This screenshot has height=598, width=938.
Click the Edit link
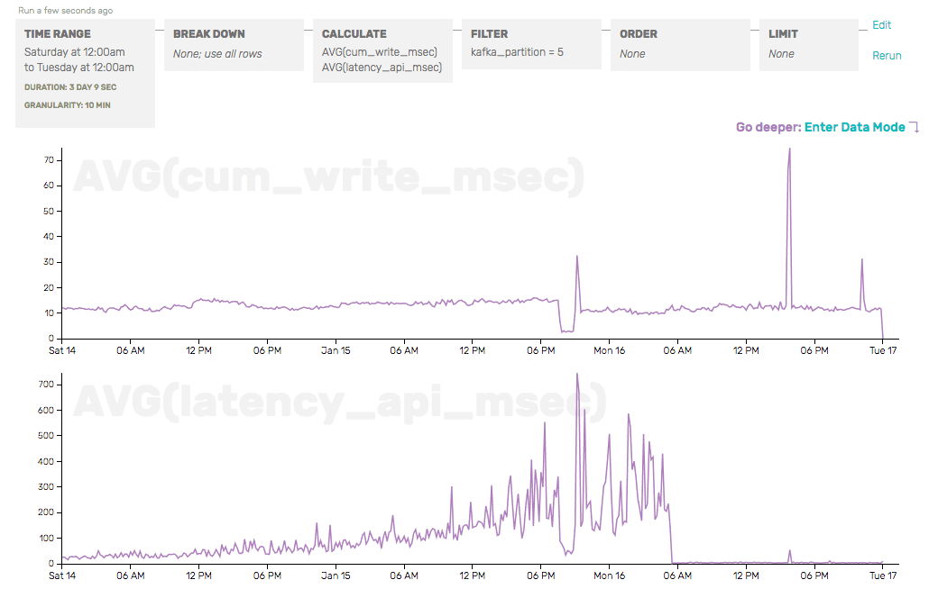coord(881,25)
